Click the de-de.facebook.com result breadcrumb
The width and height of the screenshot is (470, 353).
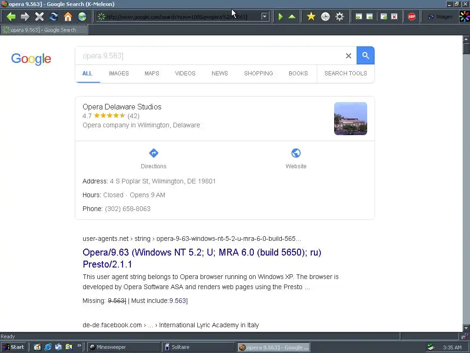pyautogui.click(x=171, y=325)
